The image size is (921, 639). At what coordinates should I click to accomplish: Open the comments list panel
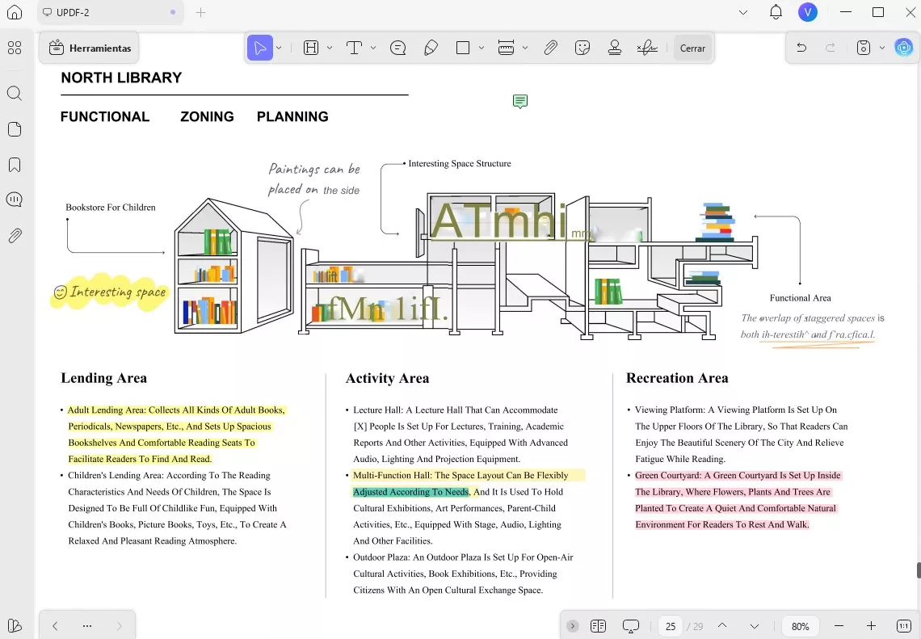tap(14, 200)
